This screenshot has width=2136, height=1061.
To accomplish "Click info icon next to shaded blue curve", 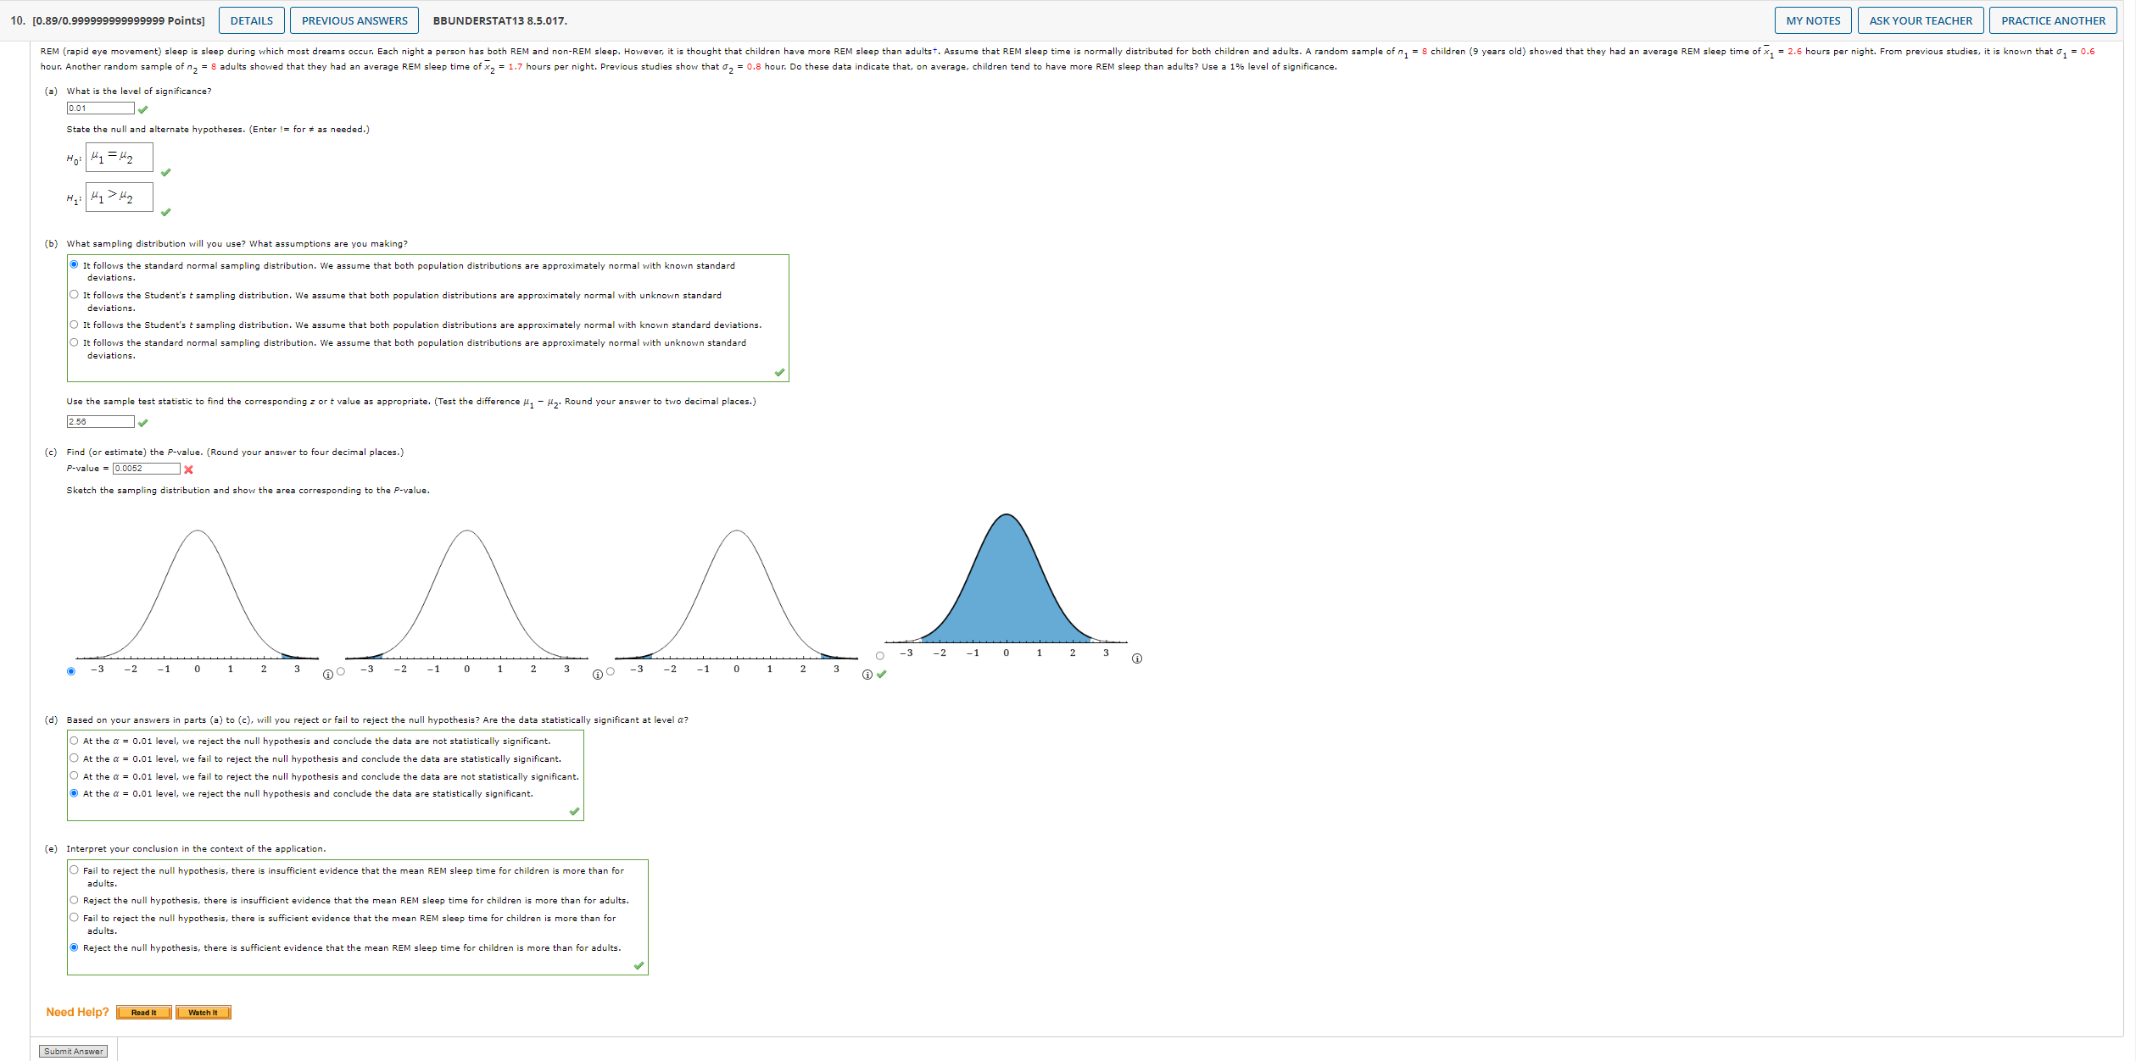I will pyautogui.click(x=1137, y=658).
